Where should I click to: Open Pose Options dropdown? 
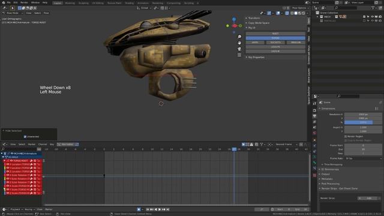pyautogui.click(x=300, y=8)
